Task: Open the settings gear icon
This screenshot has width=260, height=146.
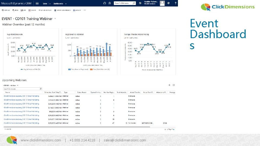Action: 168,3
